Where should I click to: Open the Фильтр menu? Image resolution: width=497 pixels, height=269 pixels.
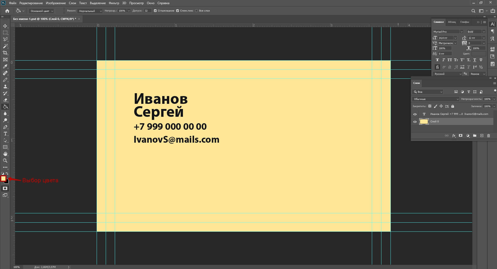pos(114,3)
